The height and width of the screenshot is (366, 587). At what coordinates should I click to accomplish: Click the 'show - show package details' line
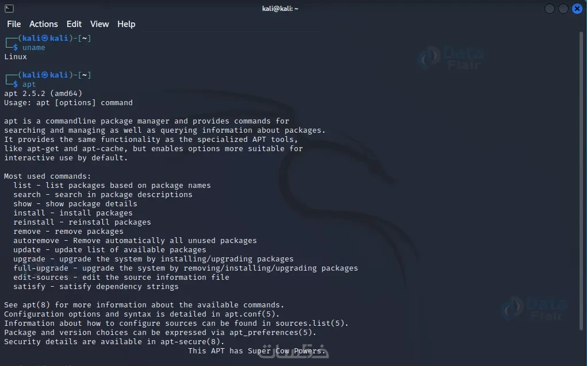pos(75,203)
